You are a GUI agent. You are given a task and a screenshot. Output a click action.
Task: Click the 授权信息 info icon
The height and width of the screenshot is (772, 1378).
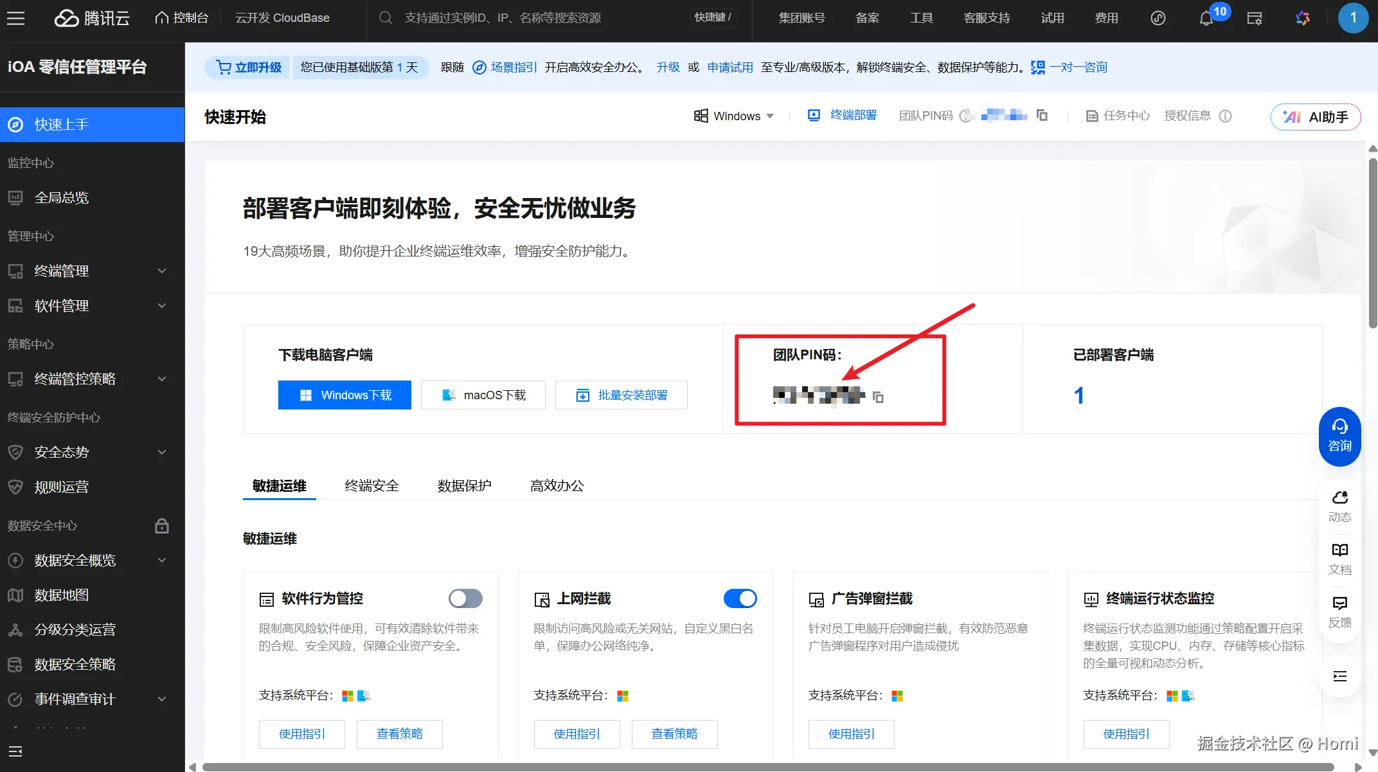[x=1226, y=116]
